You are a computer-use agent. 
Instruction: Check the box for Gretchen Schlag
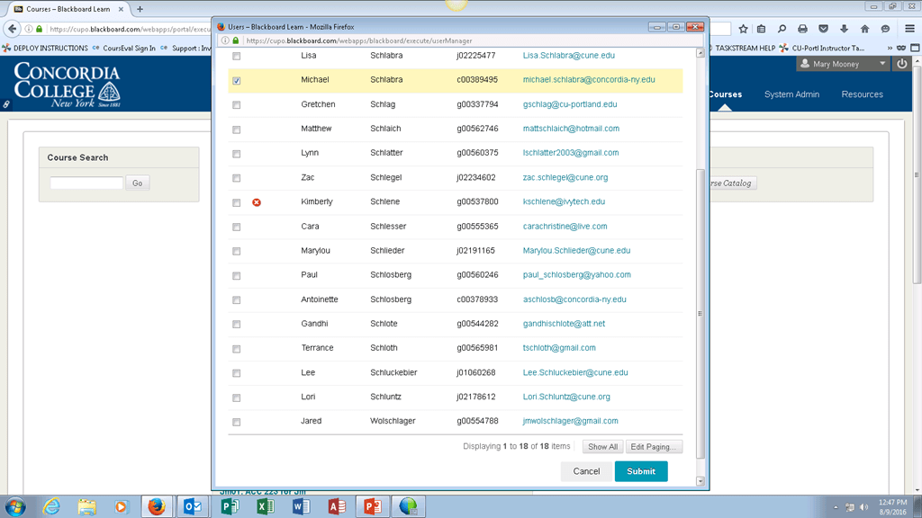[x=237, y=105]
